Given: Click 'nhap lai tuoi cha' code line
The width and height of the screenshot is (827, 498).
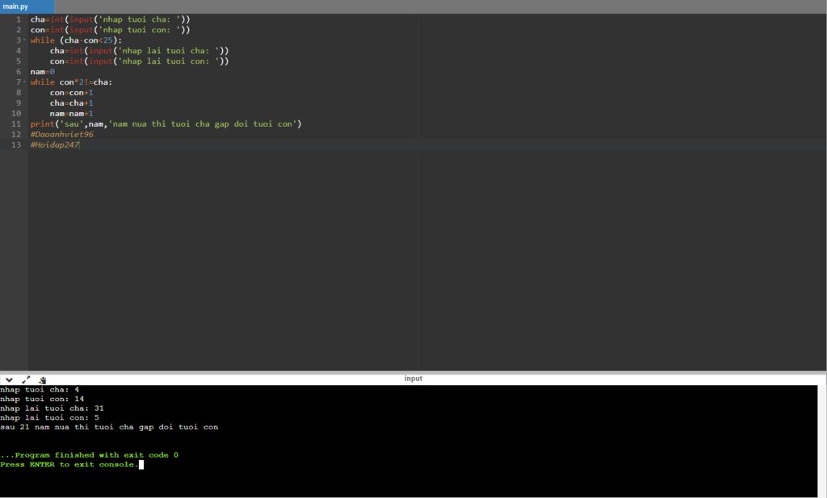Looking at the screenshot, I should coord(139,51).
